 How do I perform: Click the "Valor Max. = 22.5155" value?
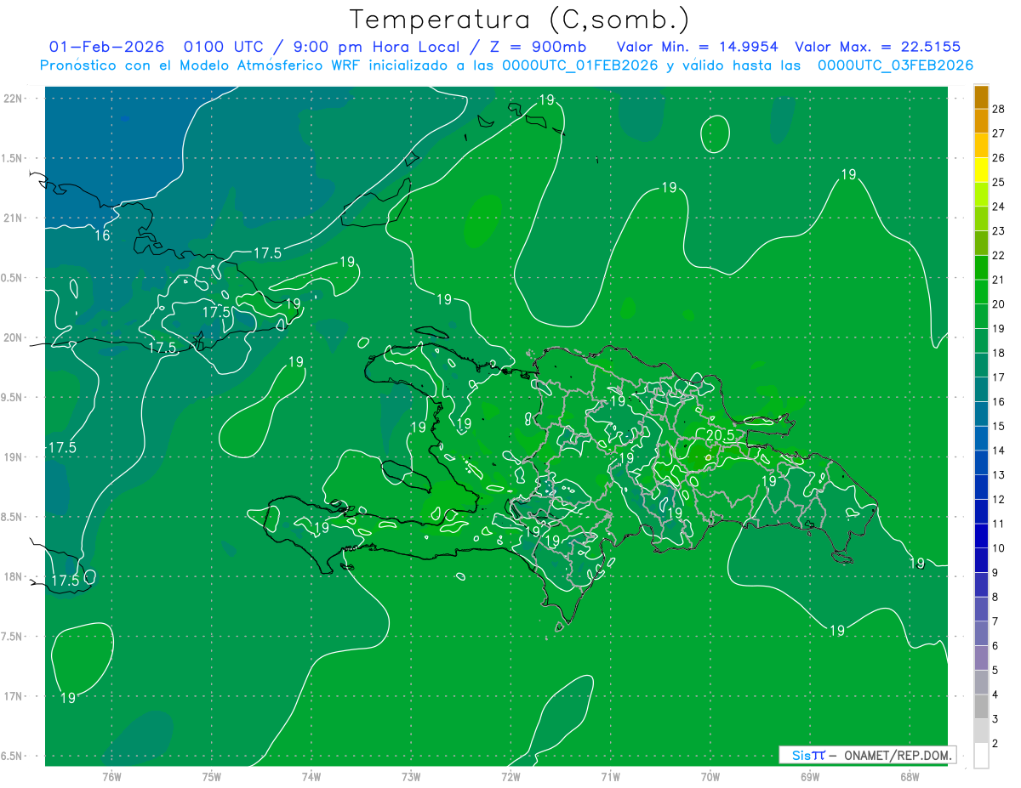click(877, 47)
